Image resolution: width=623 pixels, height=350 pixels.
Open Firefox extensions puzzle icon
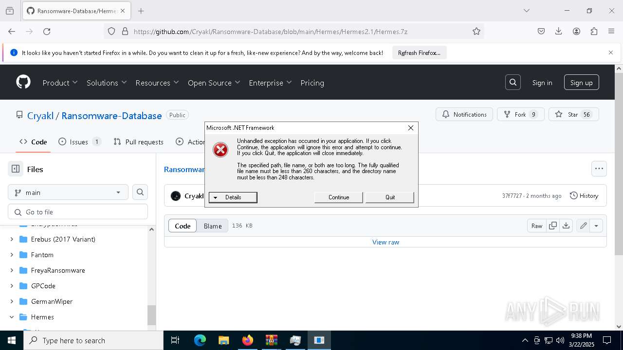tap(594, 31)
